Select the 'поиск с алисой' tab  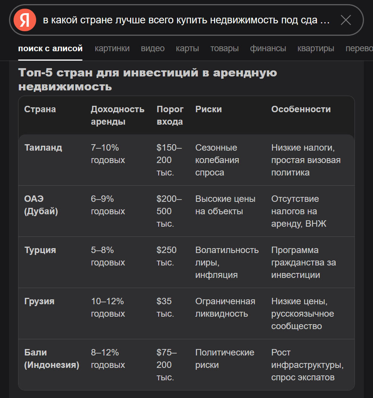(50, 48)
